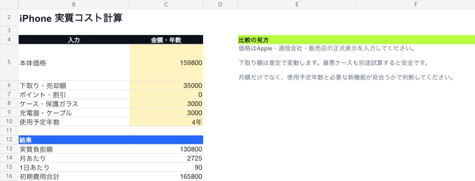Image resolution: width=475 pixels, height=181 pixels.
Task: Select row 12 header
Action: tap(9, 140)
